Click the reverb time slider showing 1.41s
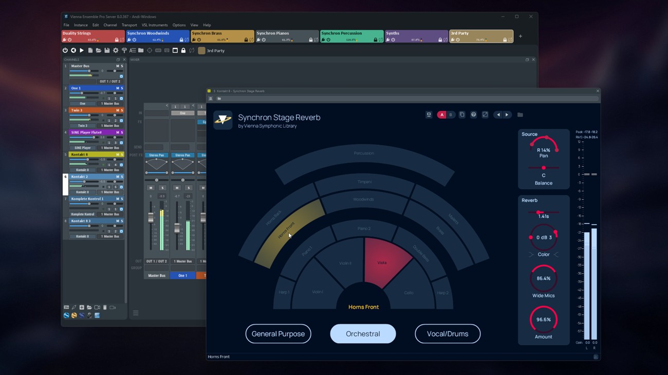 [539, 211]
